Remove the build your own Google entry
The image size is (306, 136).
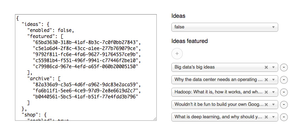tap(284, 105)
